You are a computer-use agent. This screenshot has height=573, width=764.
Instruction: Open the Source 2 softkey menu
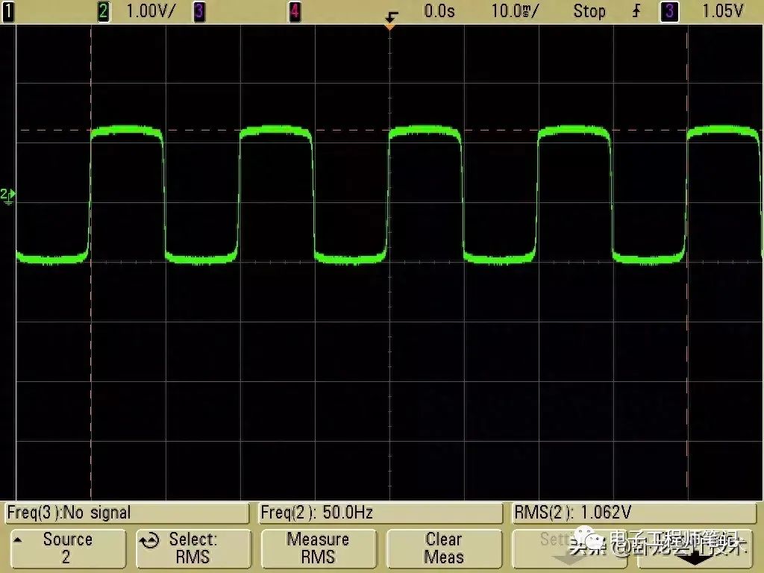pyautogui.click(x=66, y=548)
